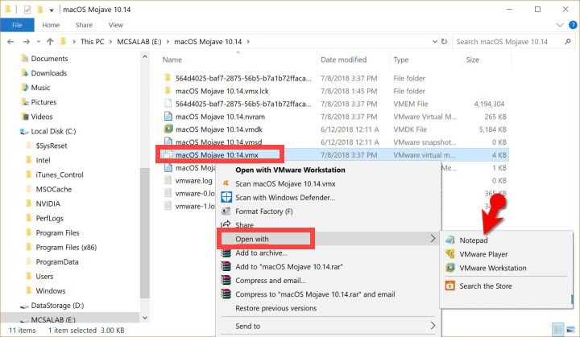Choose VMware Player icon in submenu
Viewport: 580px width, 337px height.
pos(449,254)
